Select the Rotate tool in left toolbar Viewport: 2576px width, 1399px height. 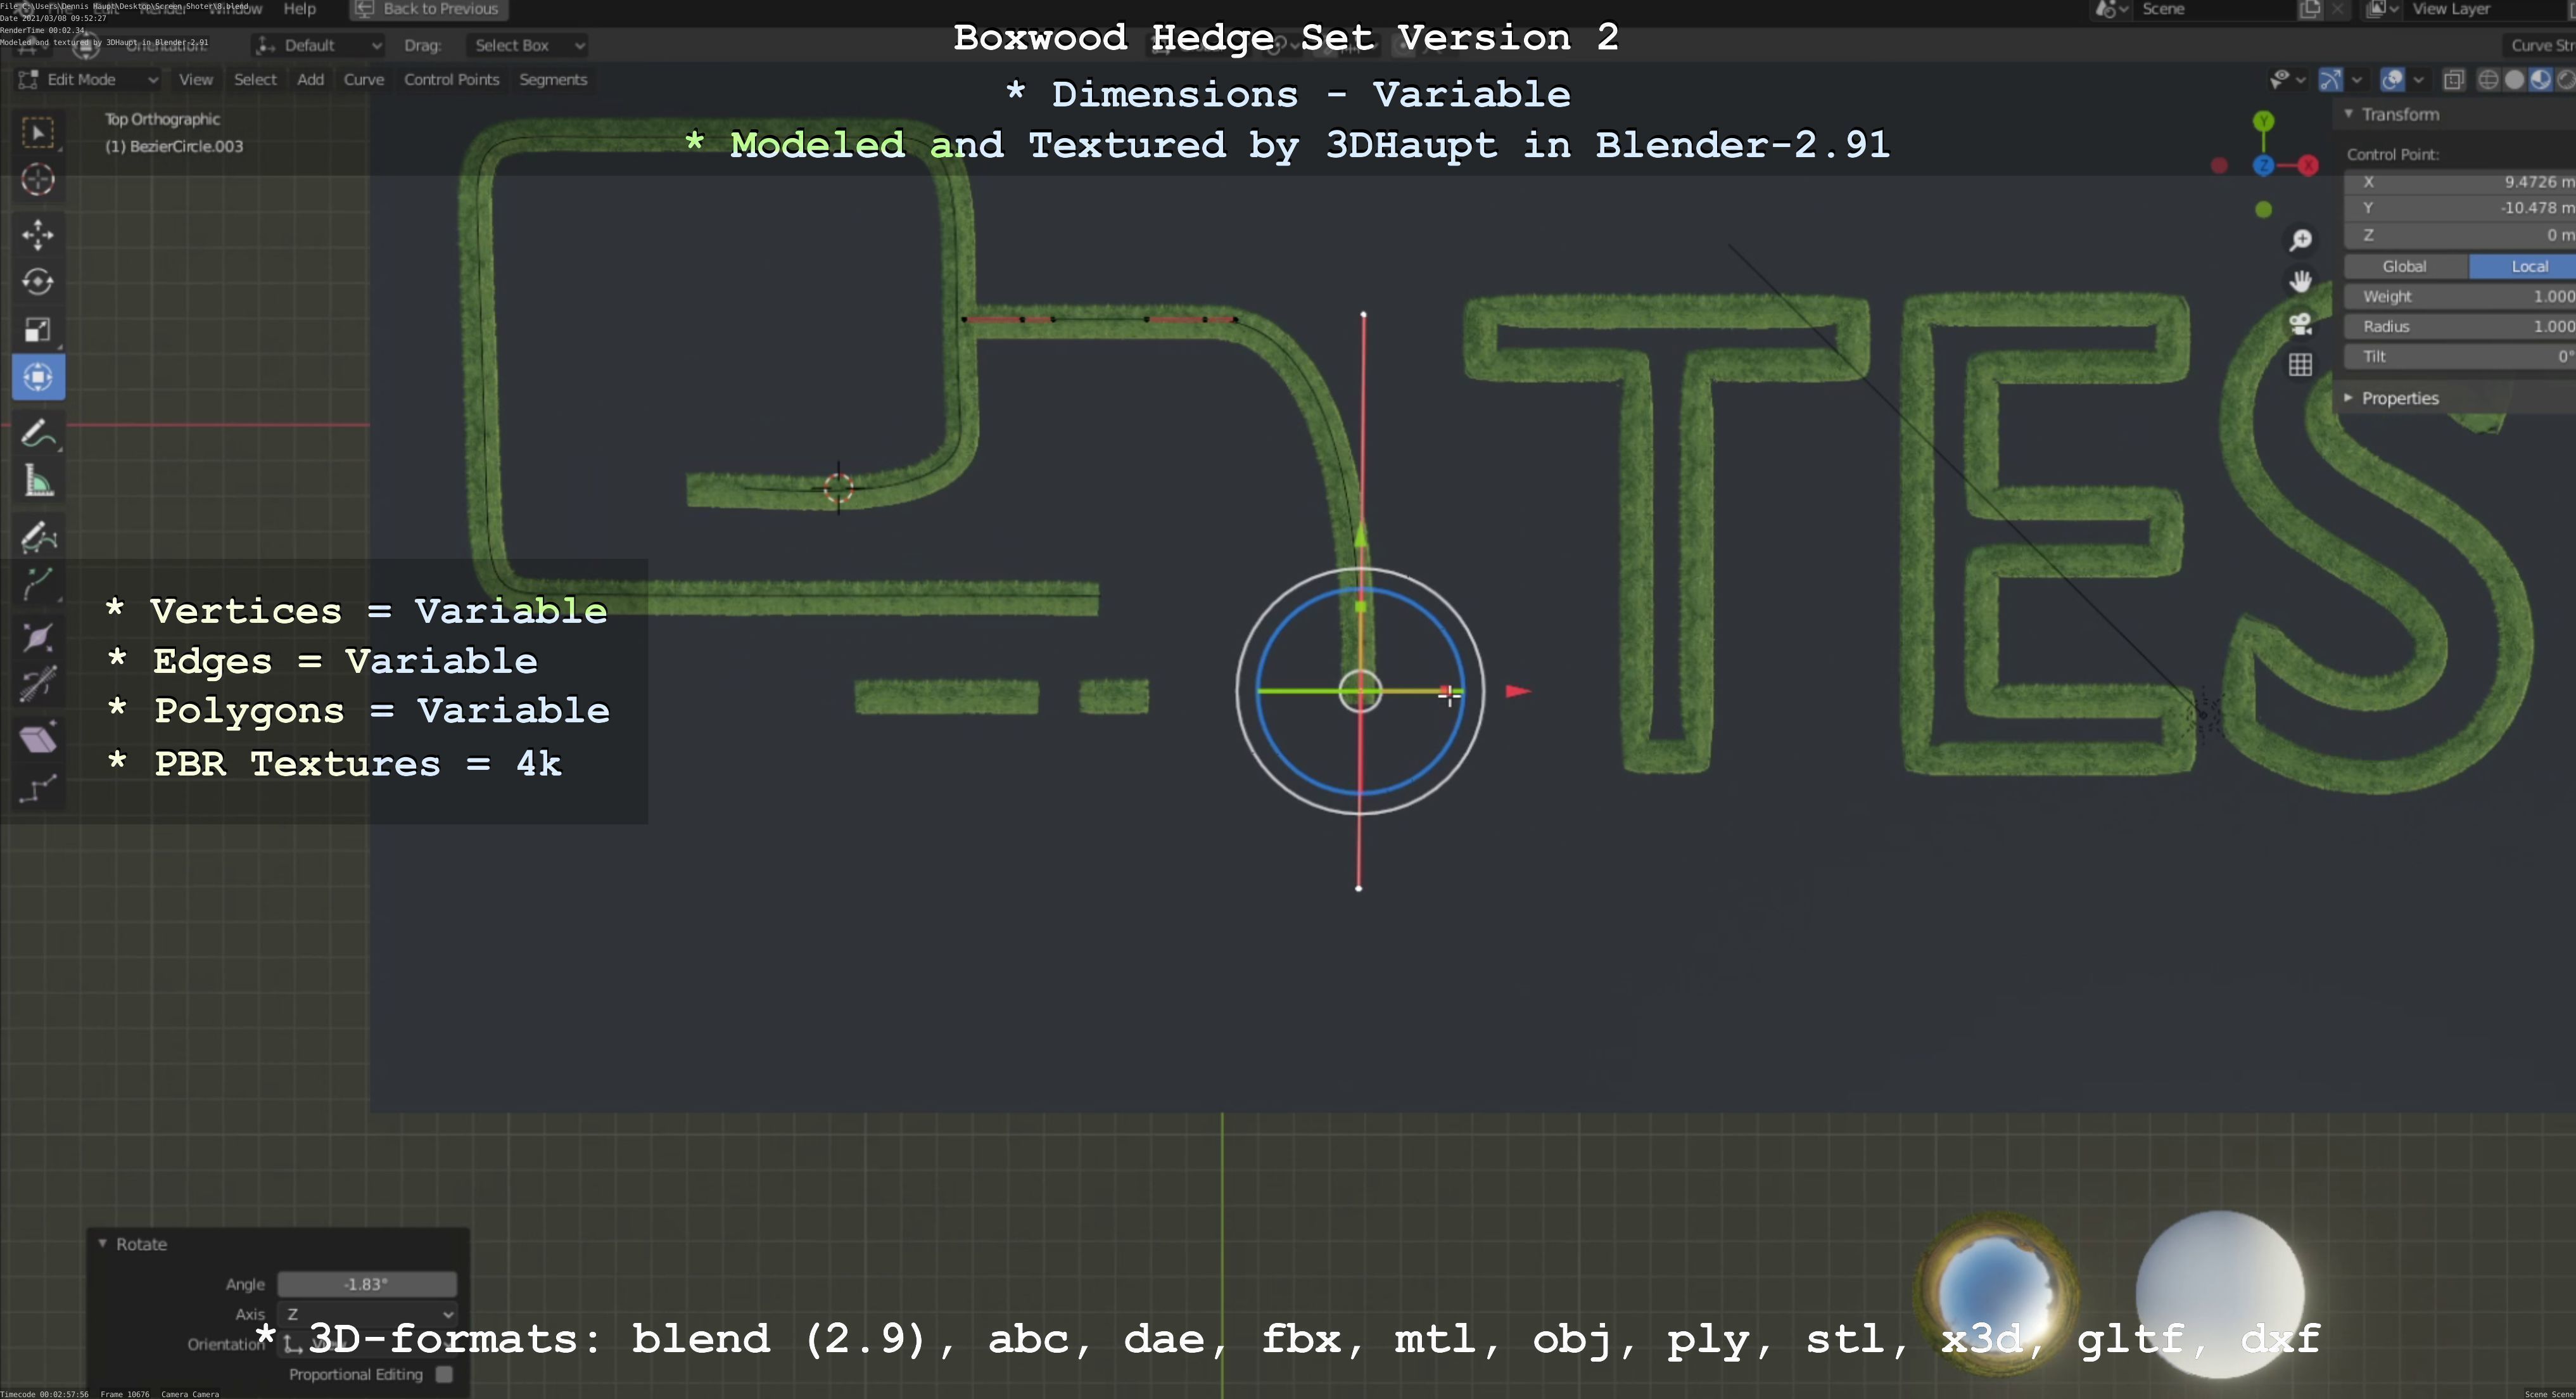38,282
